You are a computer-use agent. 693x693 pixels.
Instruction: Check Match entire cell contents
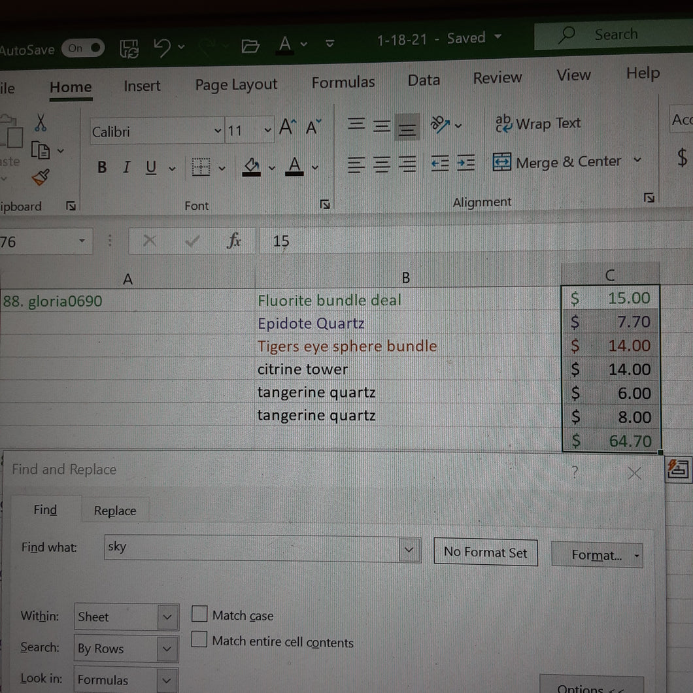(199, 639)
